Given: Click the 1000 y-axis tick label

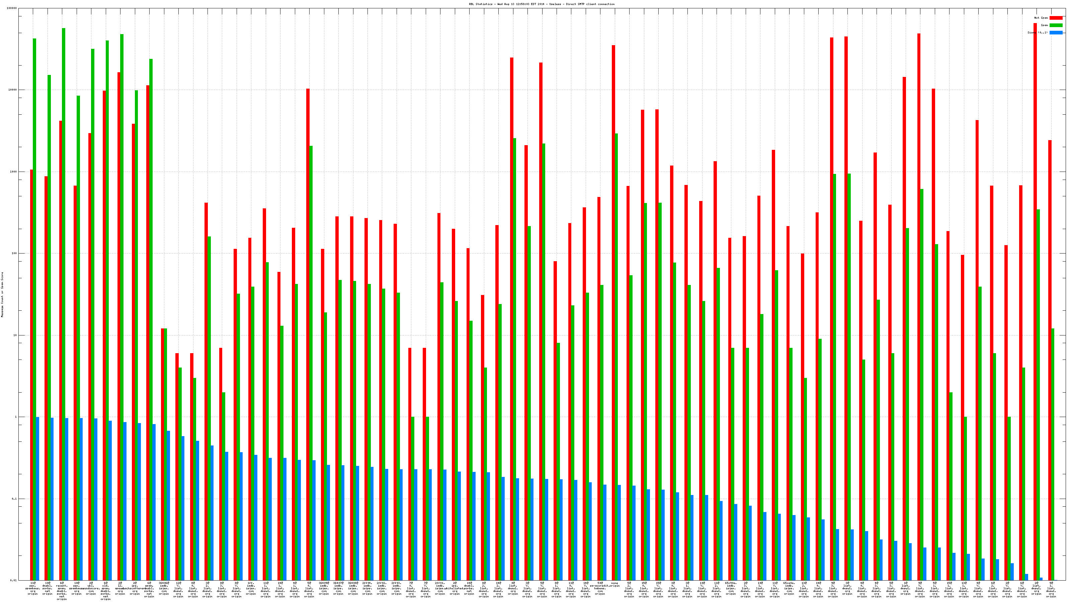Looking at the screenshot, I should coord(14,172).
